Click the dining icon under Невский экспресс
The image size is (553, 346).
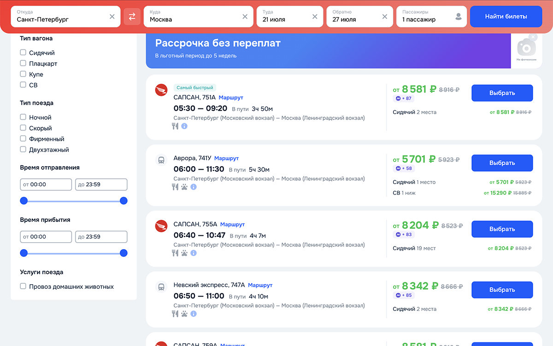tap(175, 314)
